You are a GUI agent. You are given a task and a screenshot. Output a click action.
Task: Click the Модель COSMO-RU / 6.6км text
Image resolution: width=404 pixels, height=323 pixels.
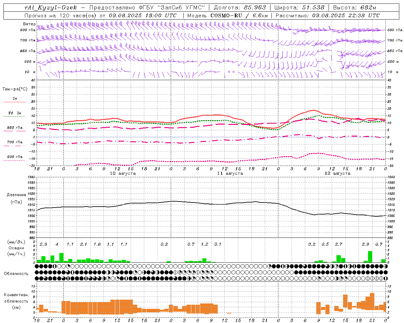(x=228, y=15)
